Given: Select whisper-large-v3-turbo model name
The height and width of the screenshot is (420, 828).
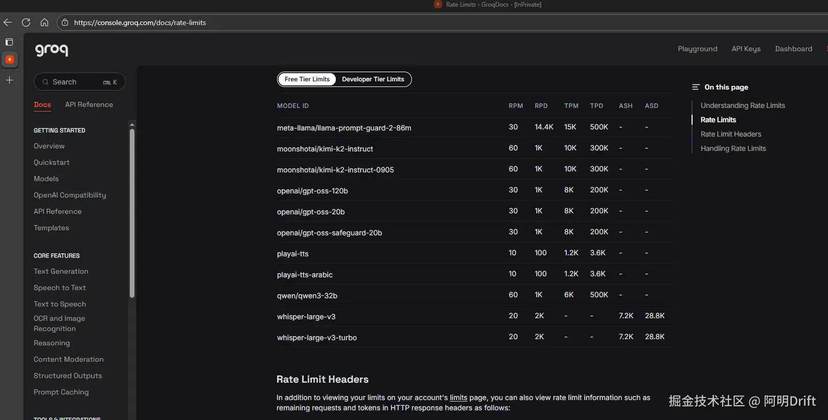Looking at the screenshot, I should tap(317, 338).
